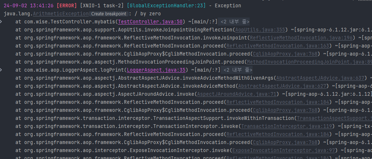372x159 pixels.
Task: Open TestController.java:50 link
Action: [x=150, y=22]
